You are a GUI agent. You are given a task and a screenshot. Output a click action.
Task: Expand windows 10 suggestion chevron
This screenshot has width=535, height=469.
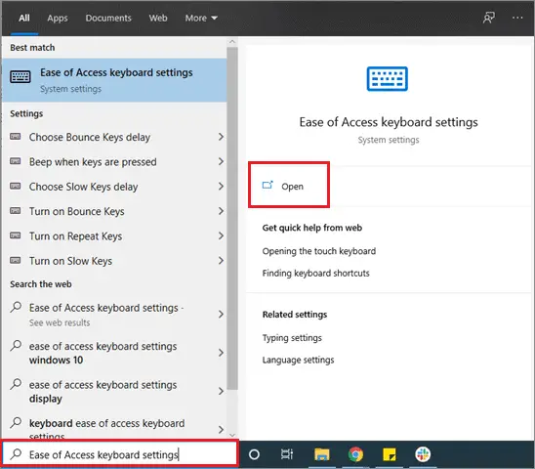(221, 353)
